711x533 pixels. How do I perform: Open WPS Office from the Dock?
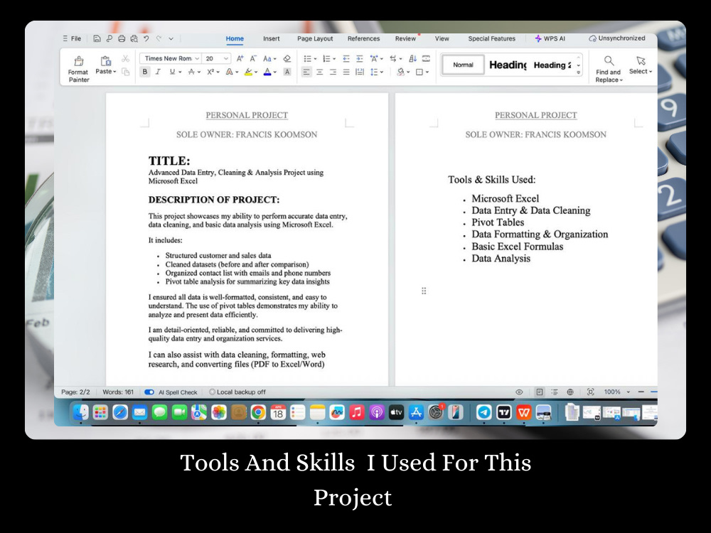pyautogui.click(x=524, y=412)
